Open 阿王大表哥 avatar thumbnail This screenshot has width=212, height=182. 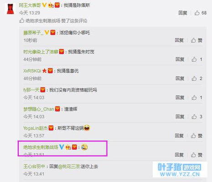point(10,9)
